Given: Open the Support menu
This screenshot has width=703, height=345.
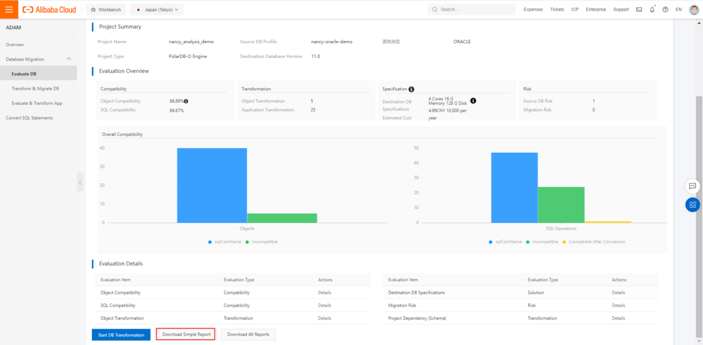Looking at the screenshot, I should click(621, 9).
